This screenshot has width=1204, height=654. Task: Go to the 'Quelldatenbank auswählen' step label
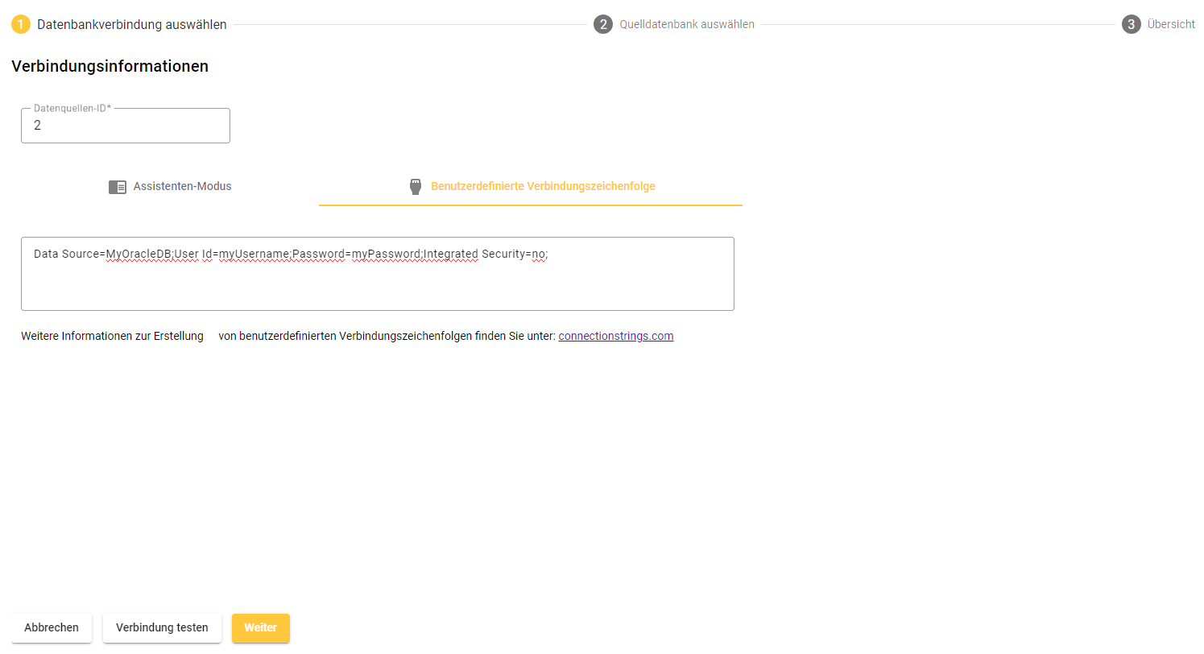686,24
